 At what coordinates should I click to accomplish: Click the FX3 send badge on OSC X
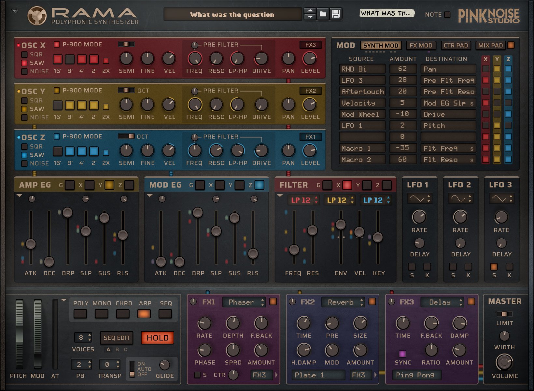tap(311, 45)
